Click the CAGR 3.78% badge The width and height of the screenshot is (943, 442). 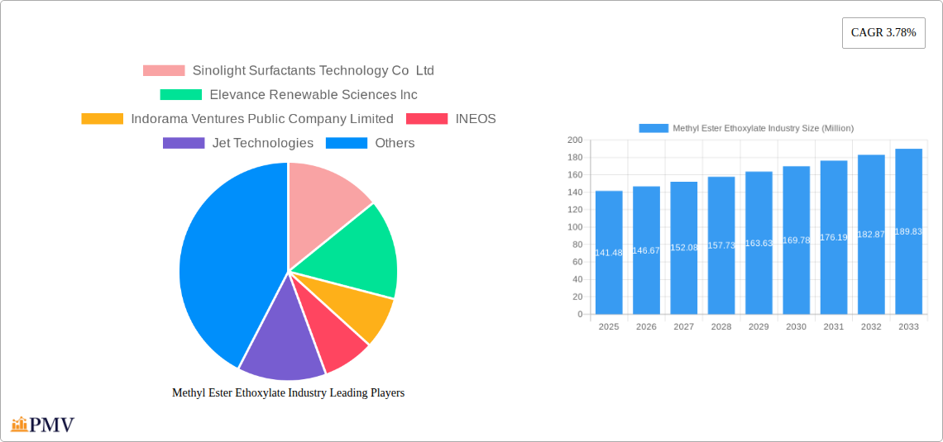883,33
